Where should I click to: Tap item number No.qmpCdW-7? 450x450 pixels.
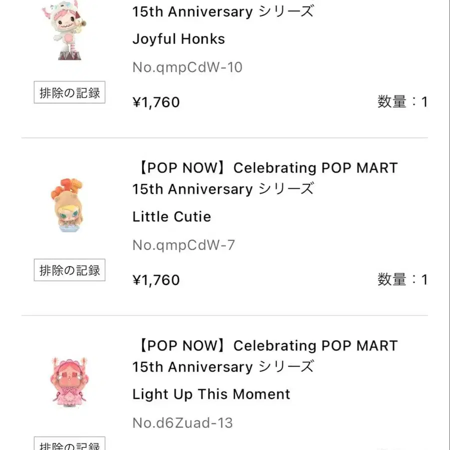click(x=183, y=245)
